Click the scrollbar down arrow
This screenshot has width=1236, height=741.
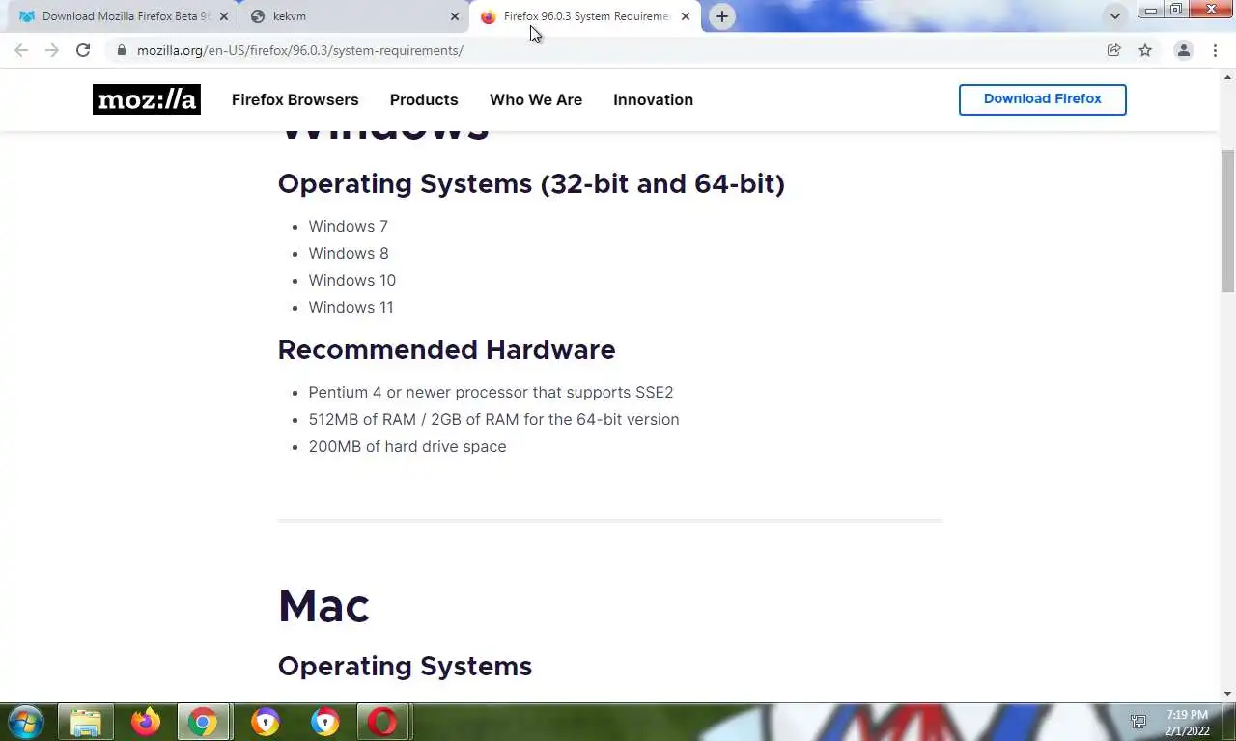coord(1228,693)
